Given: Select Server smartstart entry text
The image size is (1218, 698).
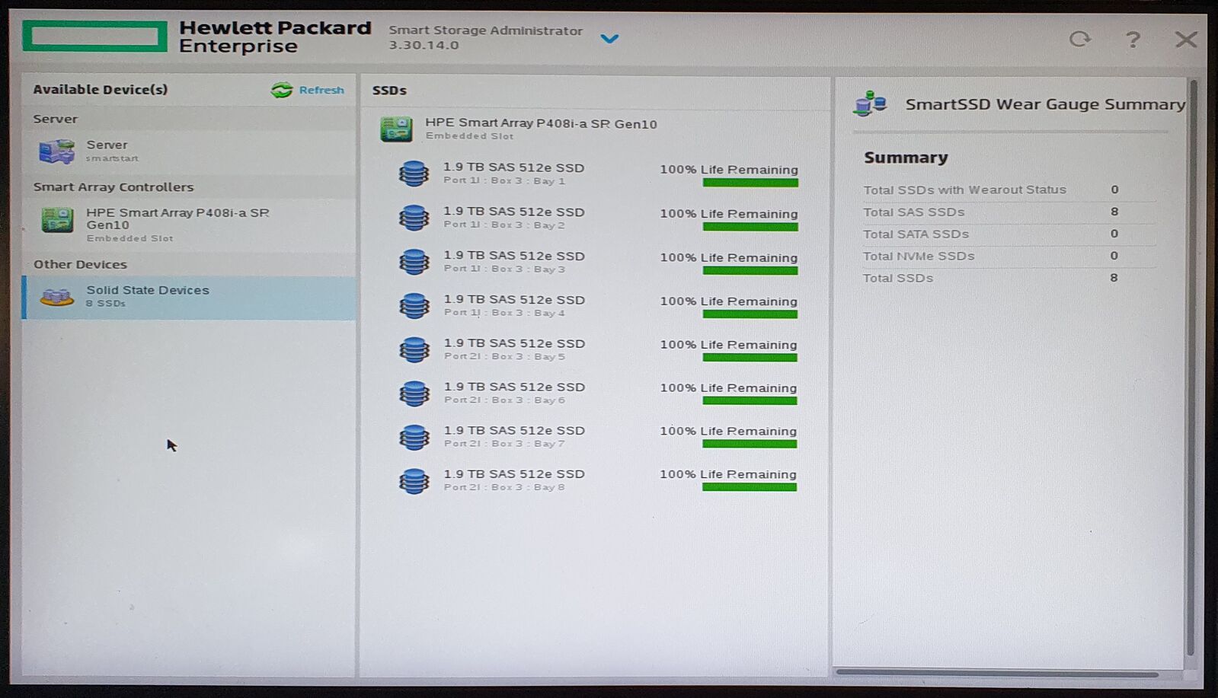Looking at the screenshot, I should (112, 151).
